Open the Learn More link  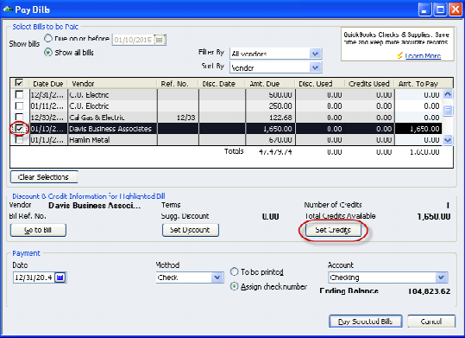(x=423, y=55)
